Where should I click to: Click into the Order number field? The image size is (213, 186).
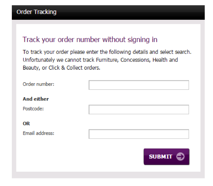pos(139,85)
